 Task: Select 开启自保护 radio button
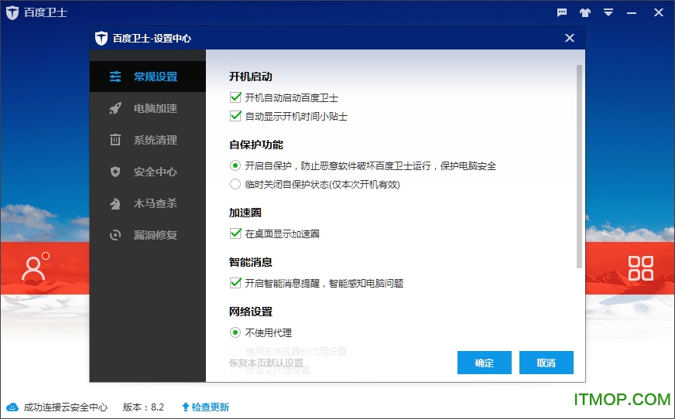[x=235, y=165]
